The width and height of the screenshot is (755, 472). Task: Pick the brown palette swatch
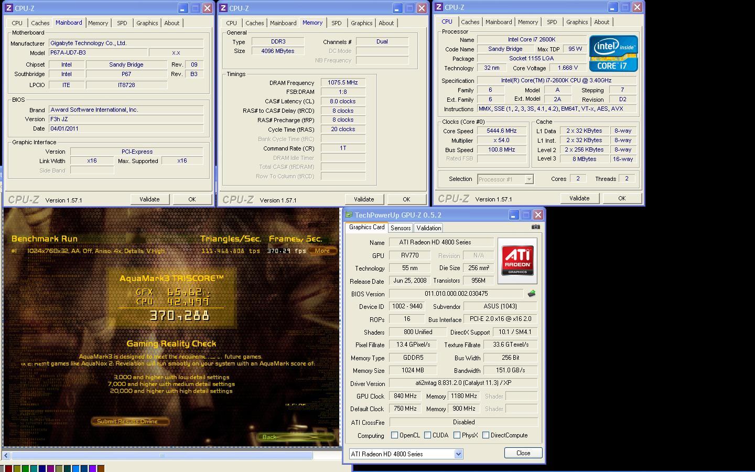tap(101, 468)
